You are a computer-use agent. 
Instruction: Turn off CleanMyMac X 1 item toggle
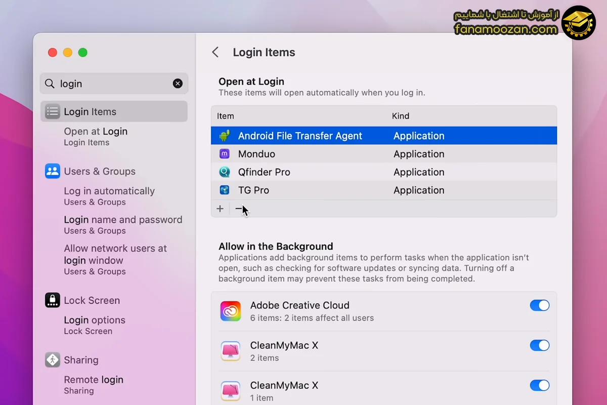click(x=540, y=385)
